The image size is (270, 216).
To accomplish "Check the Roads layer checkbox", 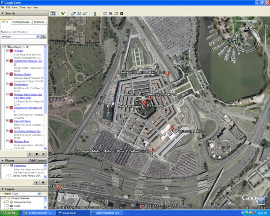I will [7, 206].
